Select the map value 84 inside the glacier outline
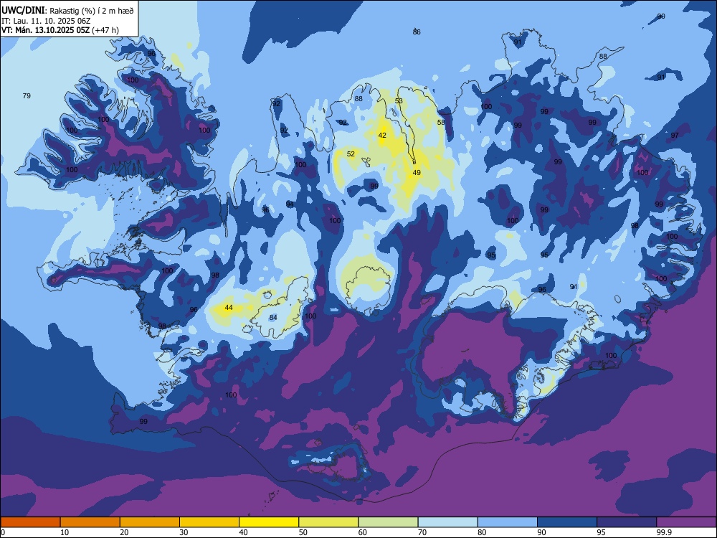 (x=273, y=317)
